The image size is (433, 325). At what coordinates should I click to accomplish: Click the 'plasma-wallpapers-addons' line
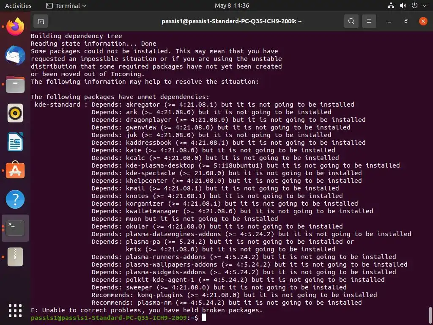[249, 264]
